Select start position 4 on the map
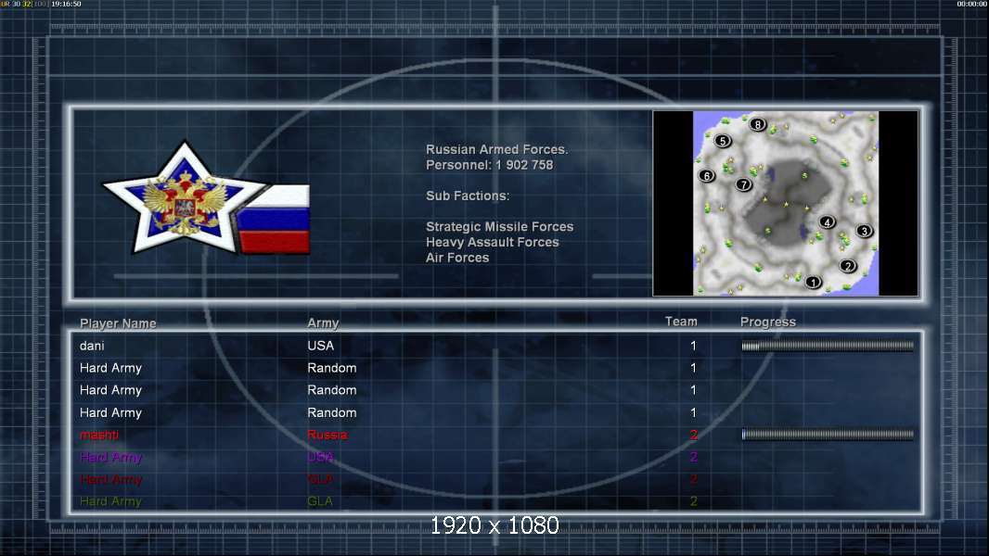The width and height of the screenshot is (989, 556). click(x=827, y=222)
